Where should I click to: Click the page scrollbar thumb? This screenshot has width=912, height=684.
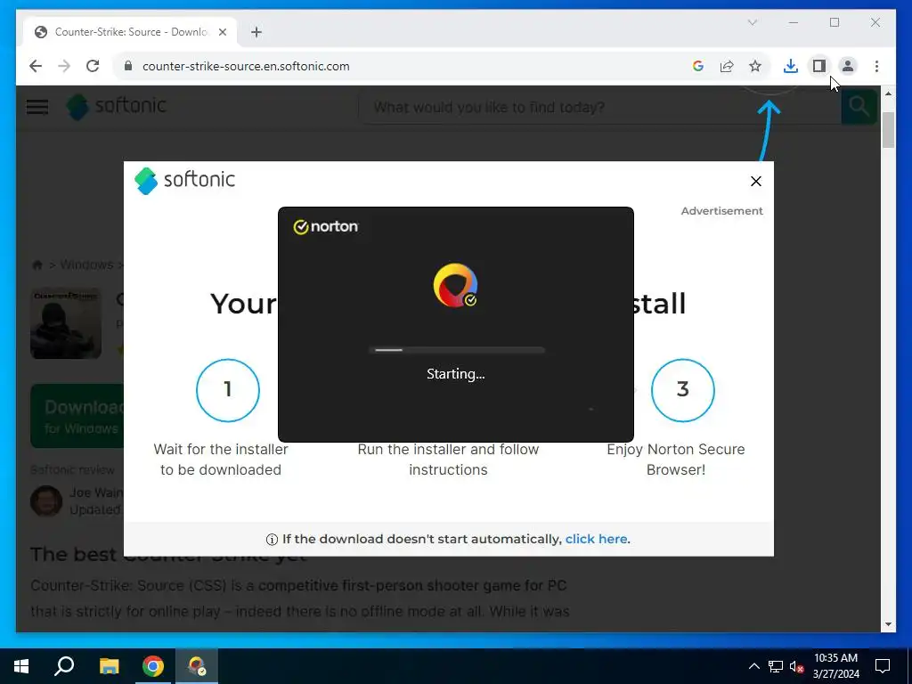(x=888, y=130)
